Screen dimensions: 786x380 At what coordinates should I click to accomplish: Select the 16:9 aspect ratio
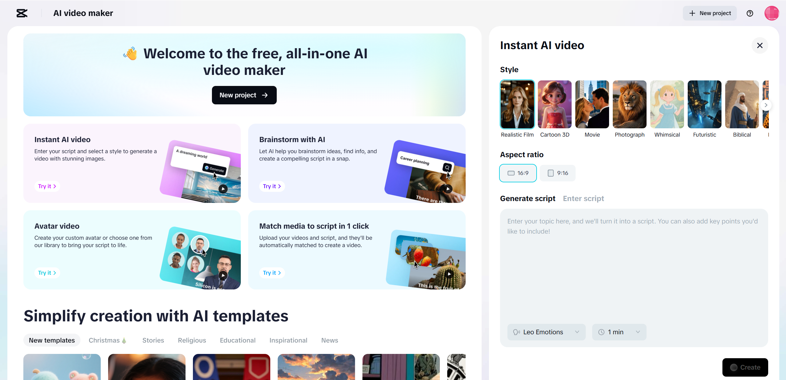tap(518, 173)
